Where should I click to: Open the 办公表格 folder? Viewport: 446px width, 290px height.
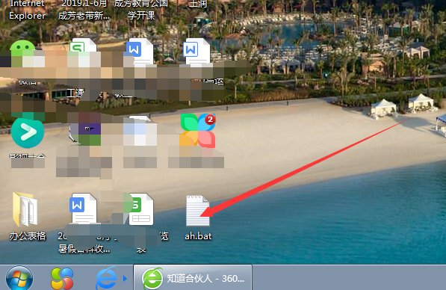point(25,209)
